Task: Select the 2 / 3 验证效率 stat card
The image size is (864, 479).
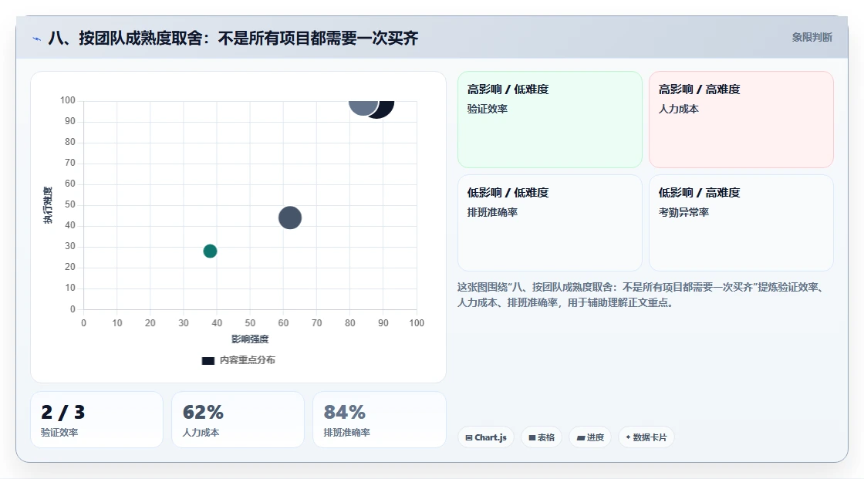Action: (x=96, y=420)
